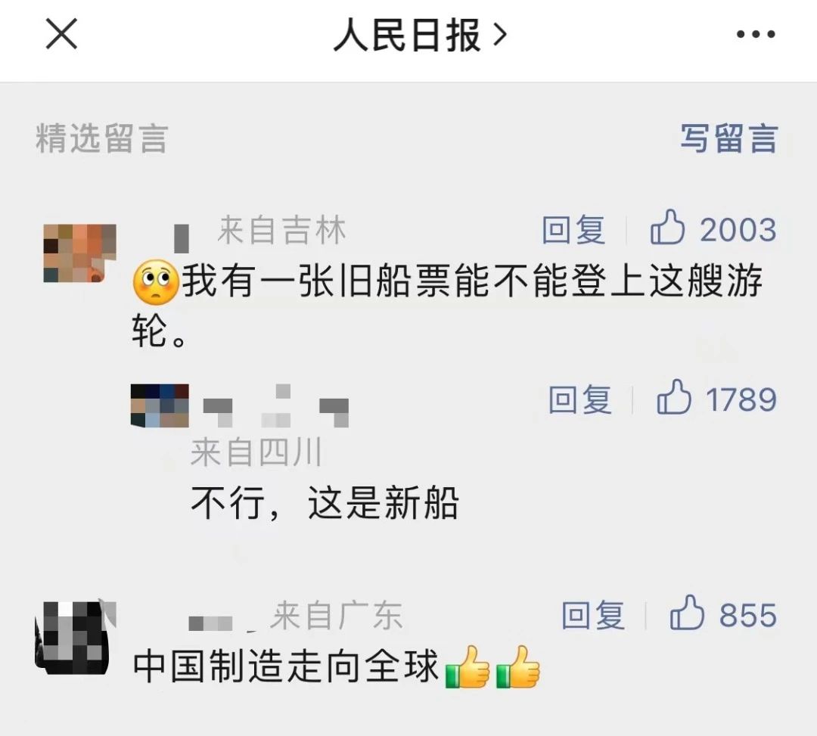The width and height of the screenshot is (817, 736).
Task: Tap the 人民日报 title text
Action: pyautogui.click(x=408, y=35)
